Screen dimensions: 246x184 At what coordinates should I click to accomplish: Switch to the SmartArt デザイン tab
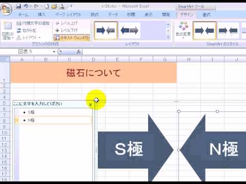(187, 15)
